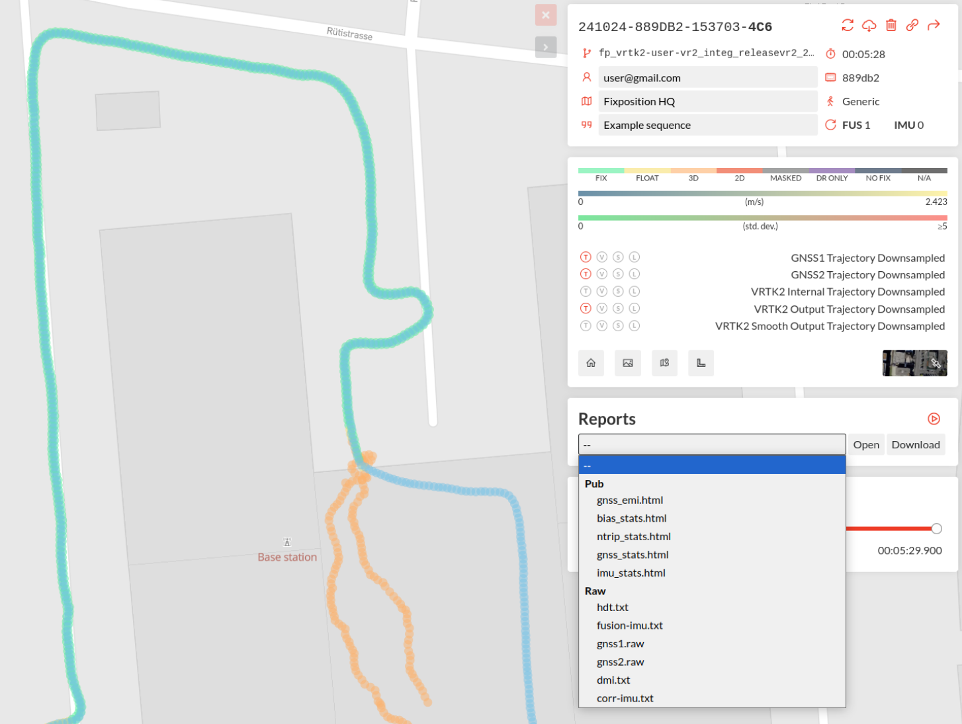Switch to satellite map thumbnail

tap(914, 363)
